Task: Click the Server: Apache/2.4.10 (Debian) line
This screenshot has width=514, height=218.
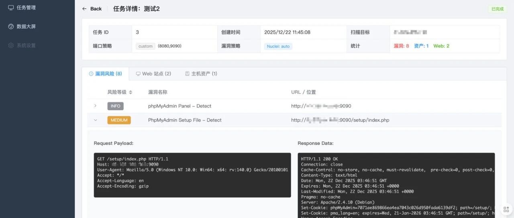Action: point(338,202)
